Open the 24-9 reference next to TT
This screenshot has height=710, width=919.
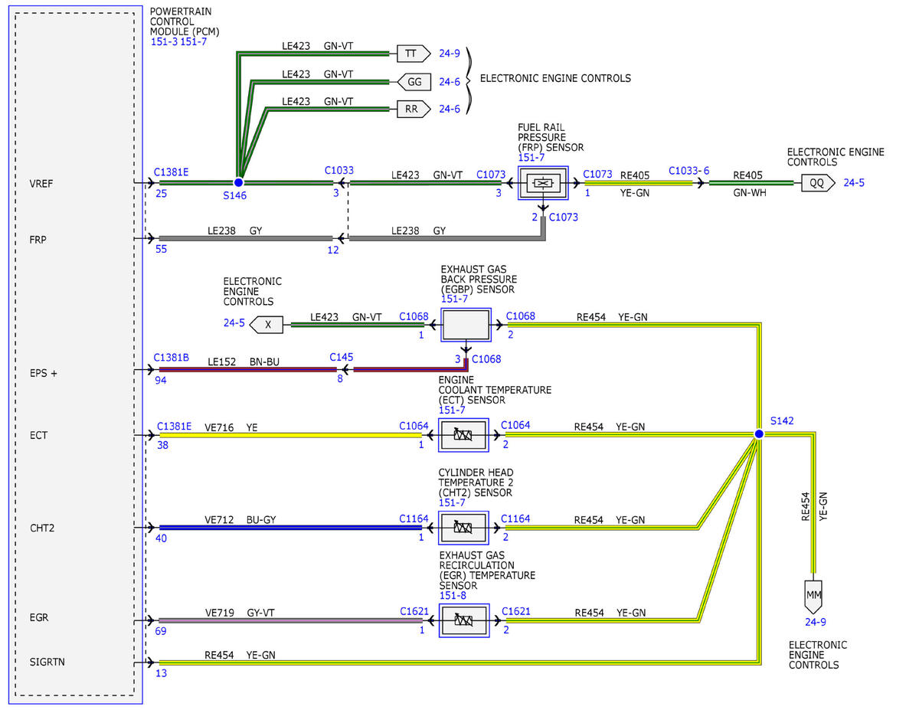pos(450,54)
